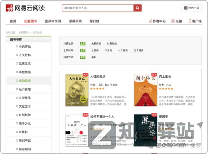The image size is (208, 154).
Task: Click the 人性的弱点 title link
Action: coord(98,76)
